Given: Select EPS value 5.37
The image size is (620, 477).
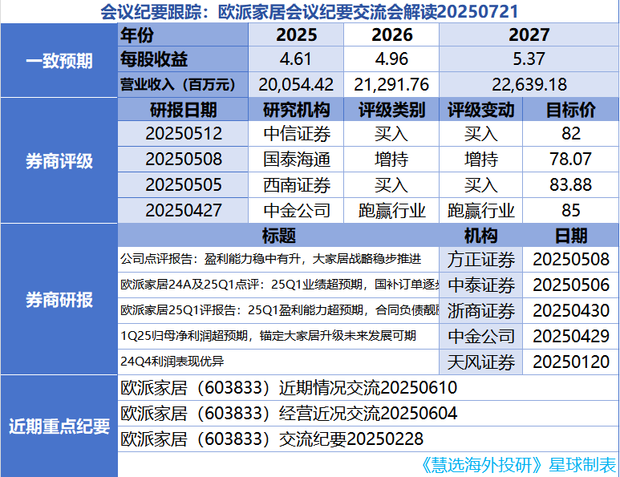Looking at the screenshot, I should pos(529,59).
